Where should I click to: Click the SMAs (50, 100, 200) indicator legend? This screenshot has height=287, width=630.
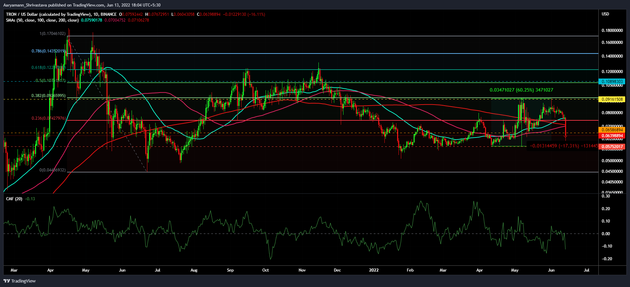click(42, 20)
